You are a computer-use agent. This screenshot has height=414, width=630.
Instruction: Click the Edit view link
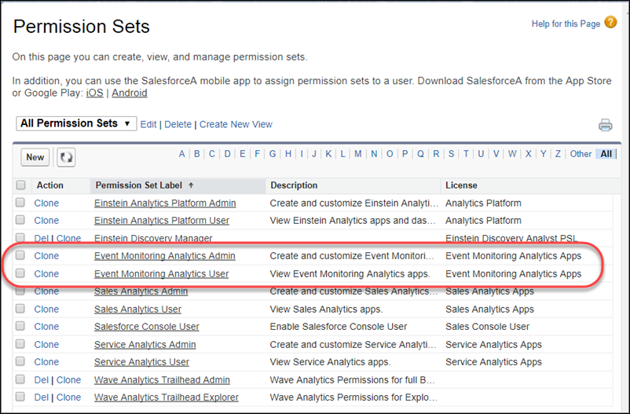pyautogui.click(x=148, y=125)
